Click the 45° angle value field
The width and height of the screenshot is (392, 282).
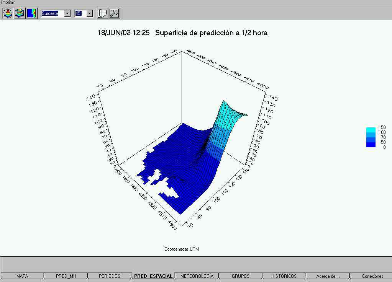click(x=81, y=13)
